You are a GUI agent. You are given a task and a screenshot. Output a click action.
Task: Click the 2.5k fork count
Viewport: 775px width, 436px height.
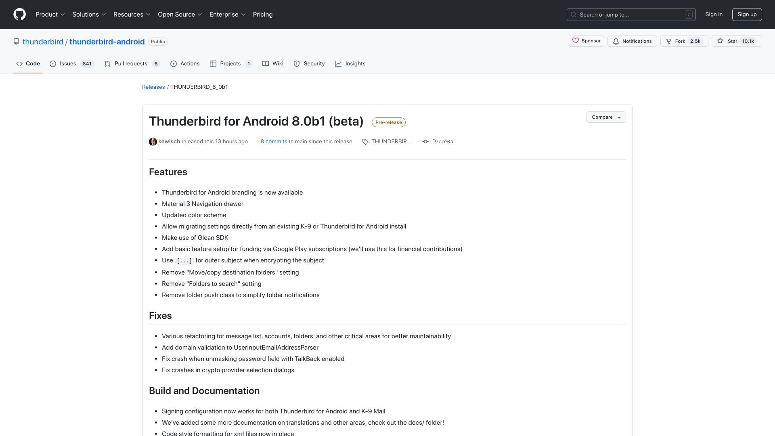coord(695,41)
